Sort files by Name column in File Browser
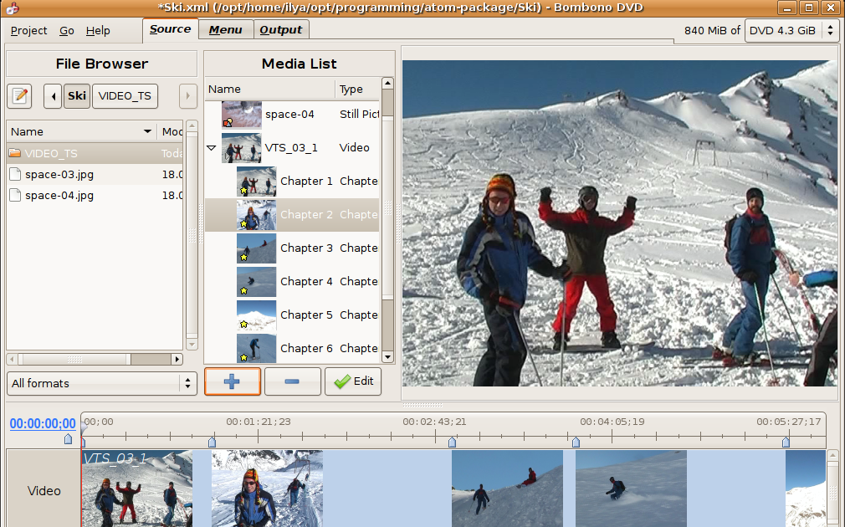 coord(81,131)
